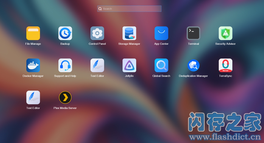Image resolution: width=264 pixels, height=143 pixels.
Task: Open Global Search magnifier app icon
Action: (161, 65)
